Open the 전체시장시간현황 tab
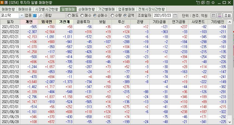 pos(152,9)
